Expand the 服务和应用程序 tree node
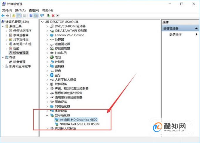 [3, 66]
